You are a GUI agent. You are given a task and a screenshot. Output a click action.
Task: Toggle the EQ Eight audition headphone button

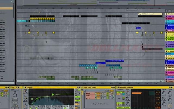pos(76,90)
